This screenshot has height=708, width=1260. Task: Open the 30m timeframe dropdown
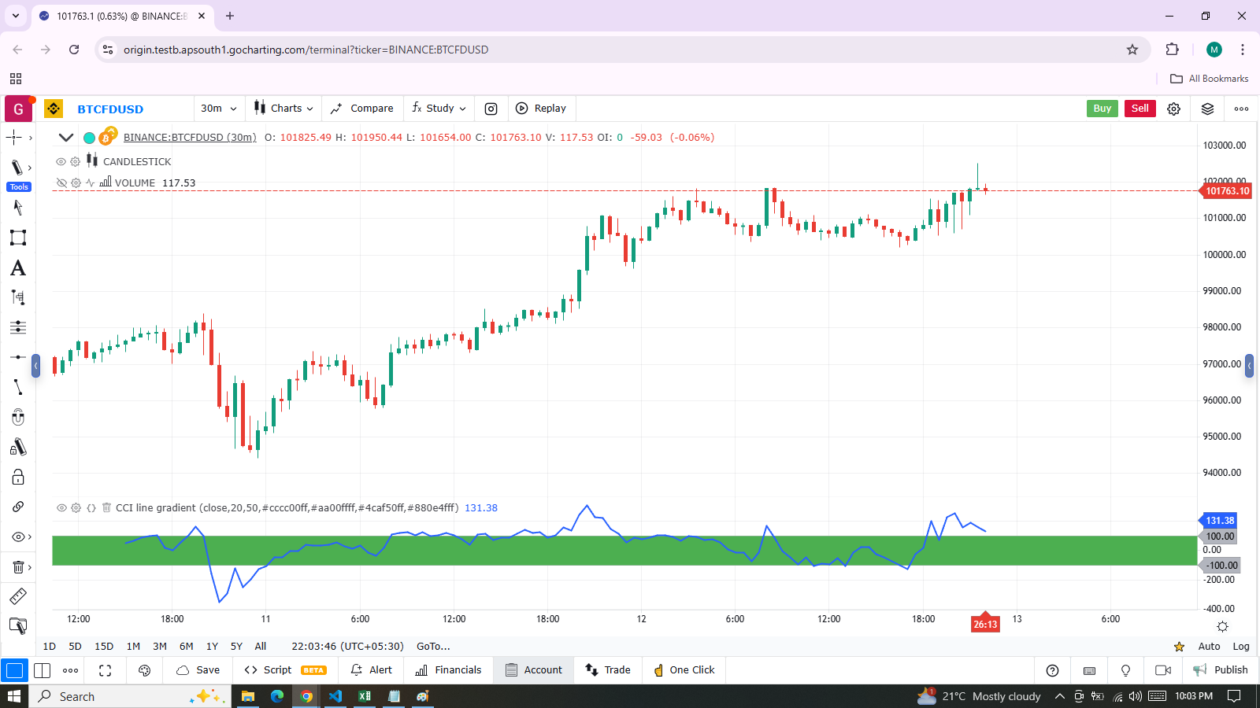(218, 109)
